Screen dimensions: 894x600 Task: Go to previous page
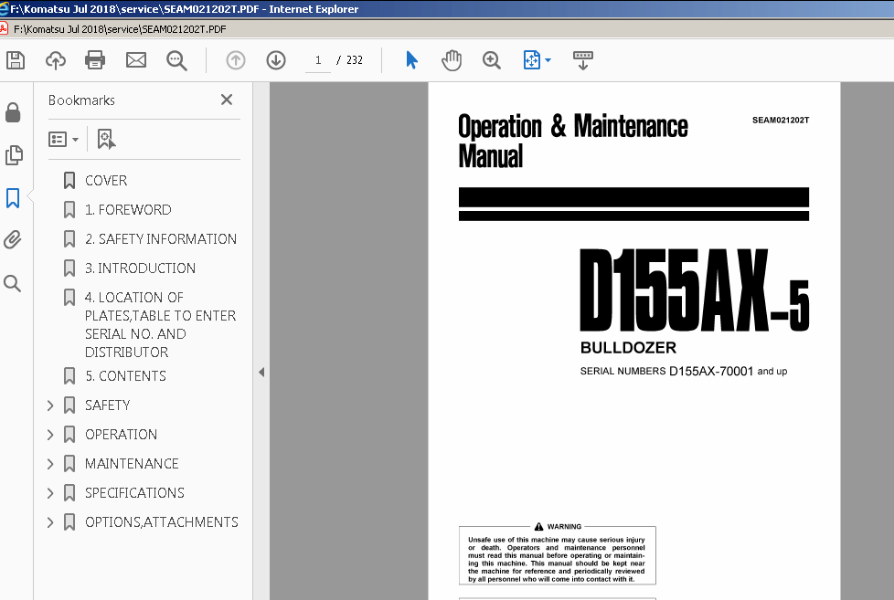[x=236, y=60]
